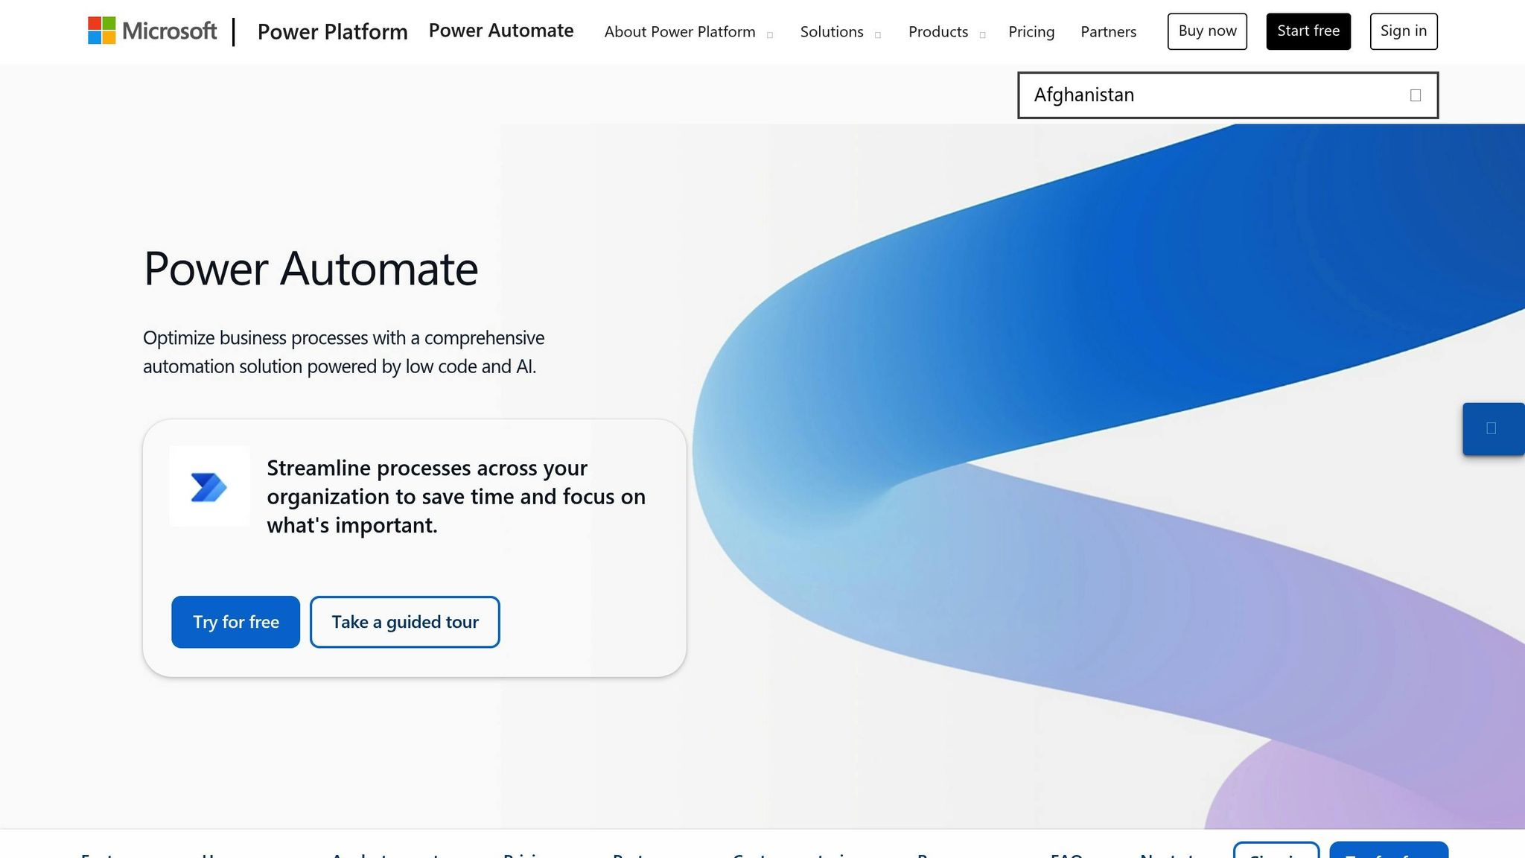Click the blue Try for free button
This screenshot has height=858, width=1525.
coord(235,622)
